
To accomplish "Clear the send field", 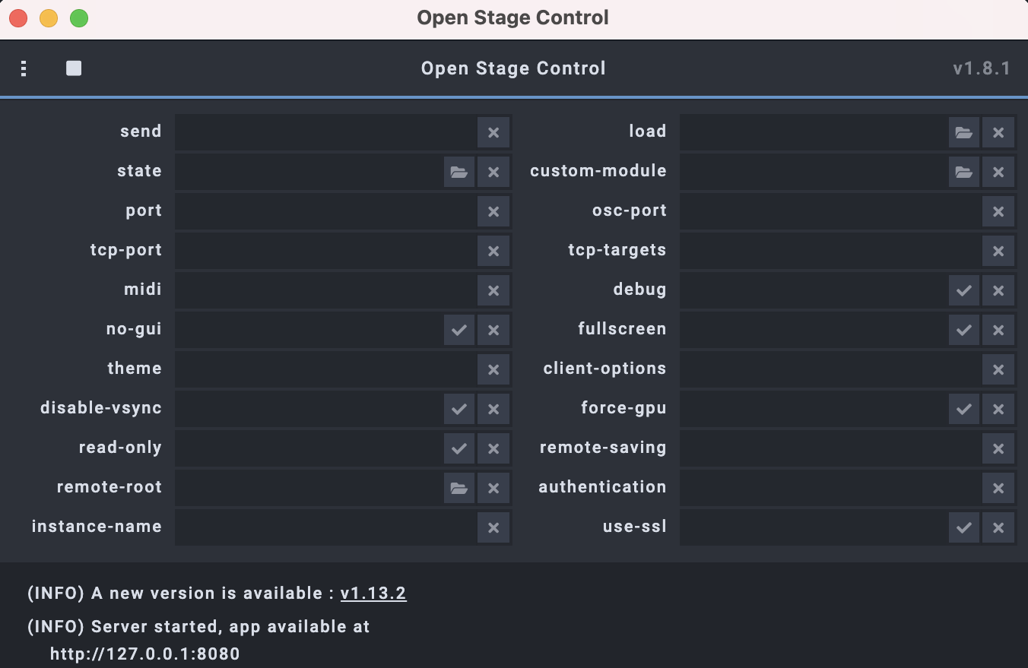I will click(493, 132).
